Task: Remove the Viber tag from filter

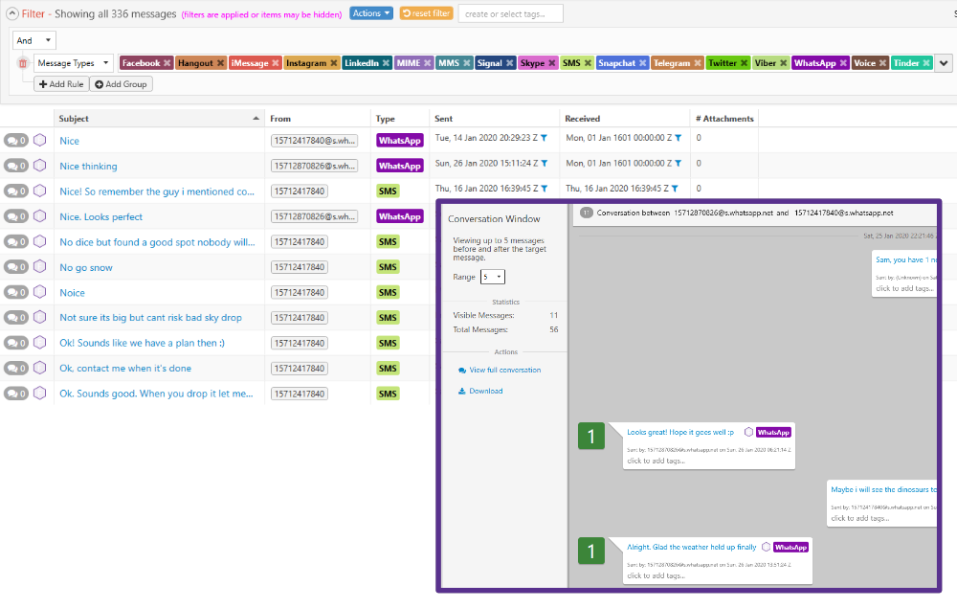Action: click(x=784, y=63)
